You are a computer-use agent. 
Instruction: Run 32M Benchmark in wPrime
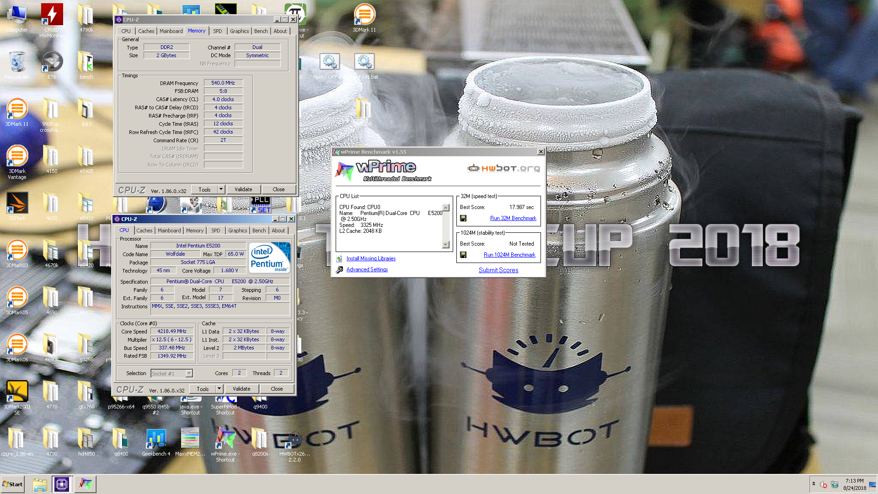pos(513,218)
